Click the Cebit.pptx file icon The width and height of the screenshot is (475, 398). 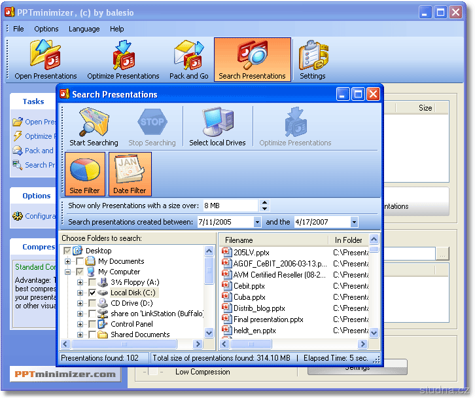tap(226, 285)
